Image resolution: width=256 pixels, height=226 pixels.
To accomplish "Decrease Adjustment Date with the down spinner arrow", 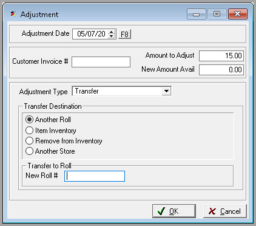I will (x=111, y=36).
